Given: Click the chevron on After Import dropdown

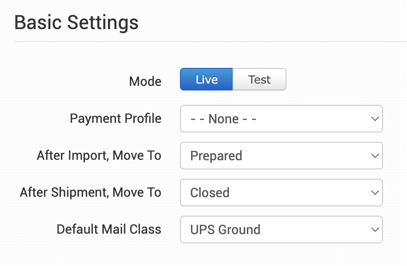Looking at the screenshot, I should [x=375, y=156].
